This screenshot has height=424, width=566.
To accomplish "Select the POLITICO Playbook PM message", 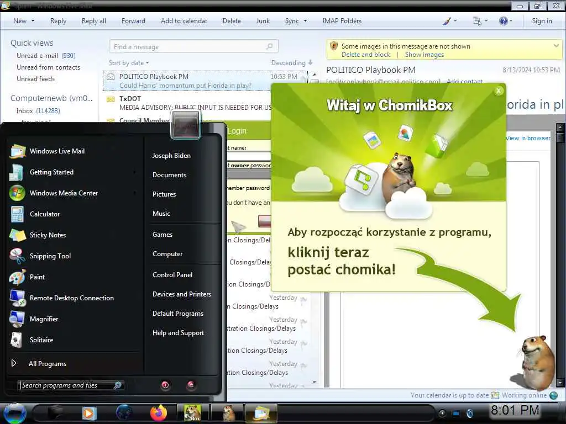I will [x=206, y=81].
